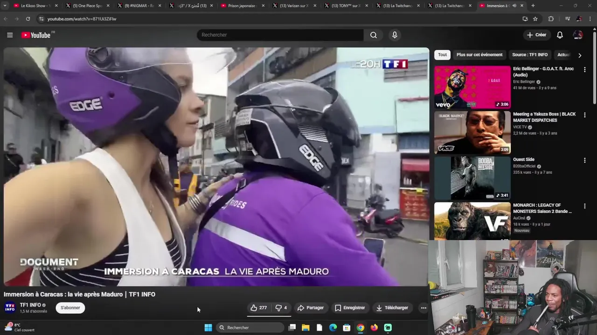Viewport: 597px width, 335px height.
Task: Select Source : TF1 INFO chip
Action: (530, 54)
